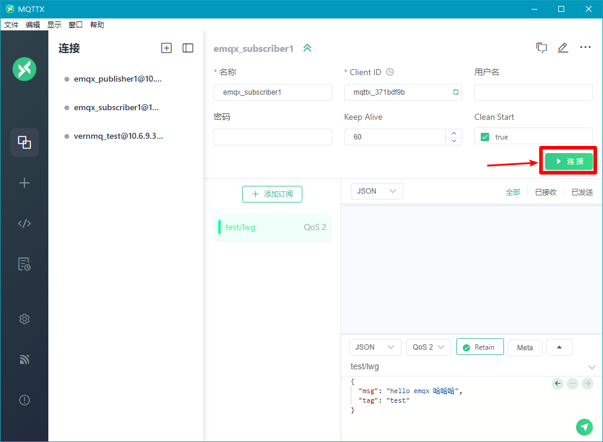This screenshot has width=603, height=442.
Task: Click the right arrow payload history button
Action: [587, 383]
